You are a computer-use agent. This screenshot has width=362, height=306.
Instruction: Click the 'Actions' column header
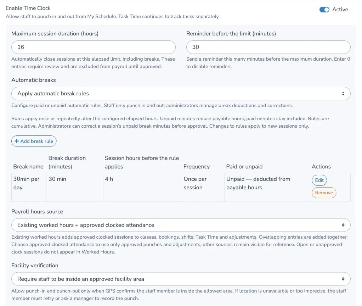coord(321,167)
